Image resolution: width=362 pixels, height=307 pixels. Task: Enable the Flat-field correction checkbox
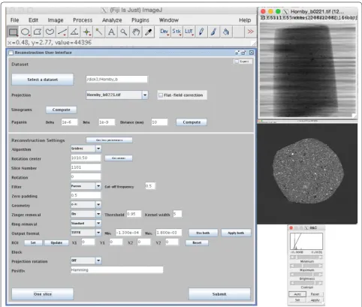click(x=161, y=95)
